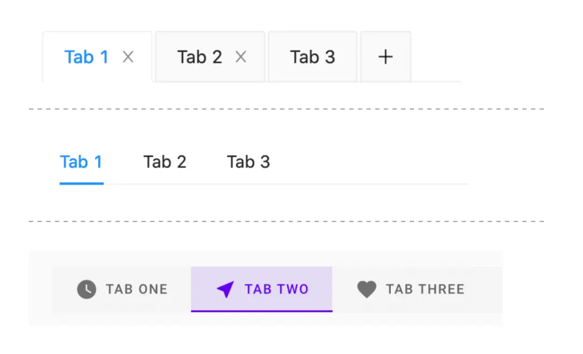The image size is (583, 354).
Task: Click the heart icon on TAB THREE
Action: tap(367, 289)
